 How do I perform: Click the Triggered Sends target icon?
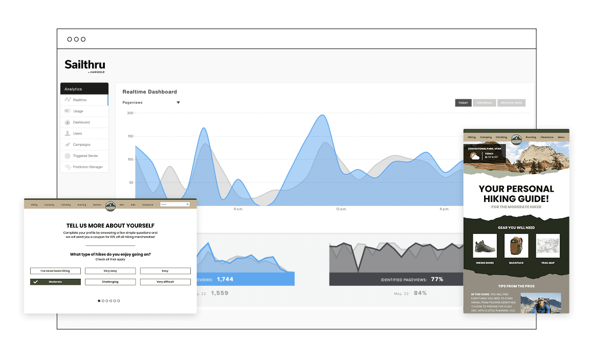pos(68,156)
